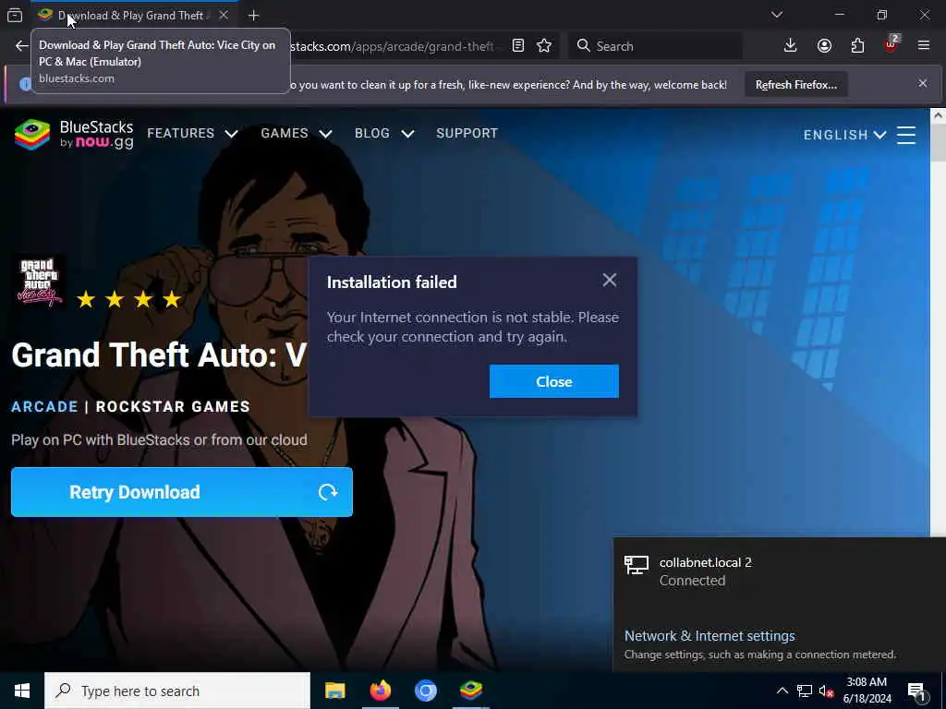Open the extensions puzzle icon
The height and width of the screenshot is (709, 946).
pyautogui.click(x=858, y=46)
